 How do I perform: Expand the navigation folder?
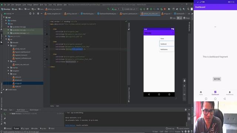coord(9,71)
